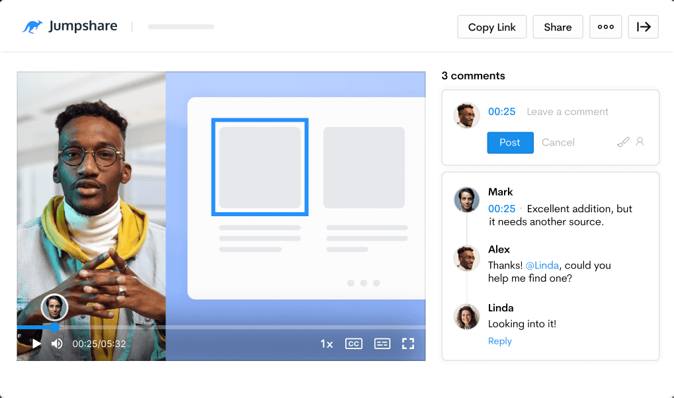The height and width of the screenshot is (398, 674).
Task: Click the commenter avatar timeline marker
Action: tap(54, 307)
